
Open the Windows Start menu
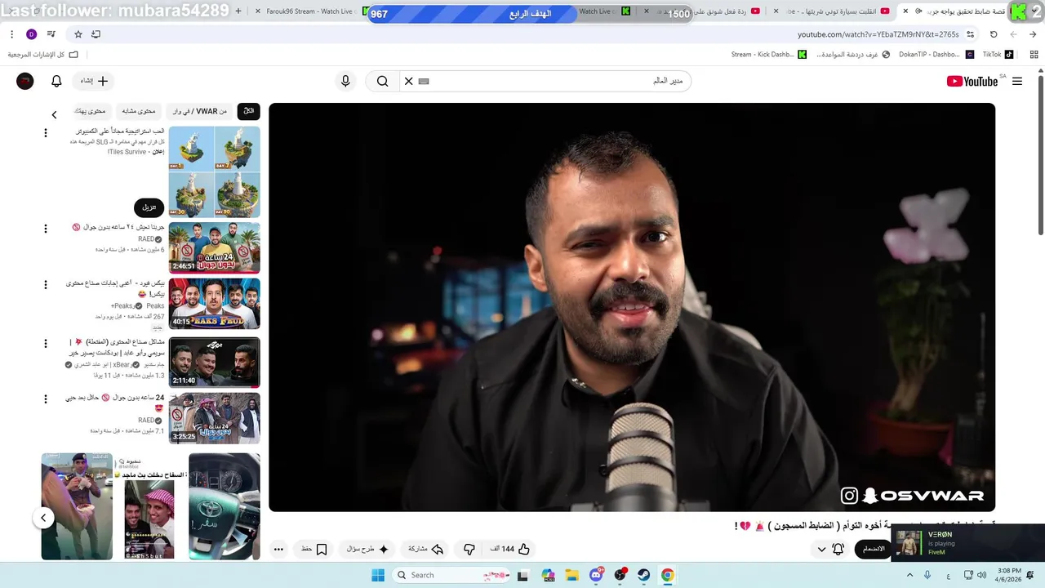(x=377, y=575)
